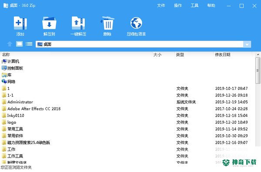Image resolution: width=261 pixels, height=172 pixels.
Task: Click the desktop icon in address bar
Action: [40, 44]
